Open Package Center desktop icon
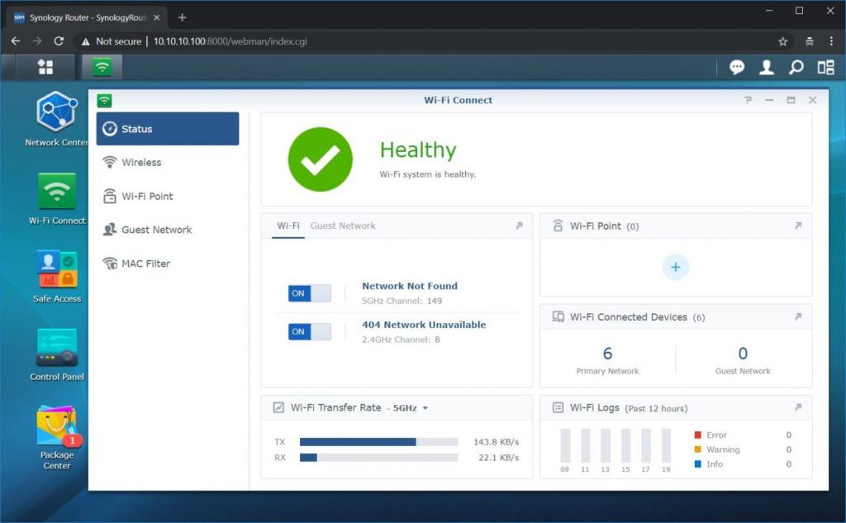Image resolution: width=846 pixels, height=523 pixels. [x=57, y=426]
